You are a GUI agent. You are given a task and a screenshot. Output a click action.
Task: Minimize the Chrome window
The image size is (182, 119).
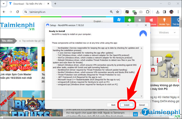pos(161,3)
